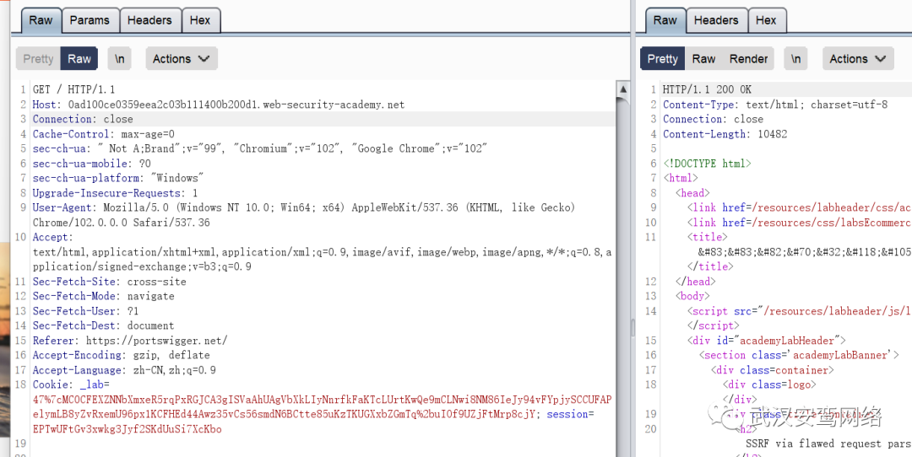Click the sec-ch-ua-mobile header line
The width and height of the screenshot is (912, 457).
click(x=91, y=164)
